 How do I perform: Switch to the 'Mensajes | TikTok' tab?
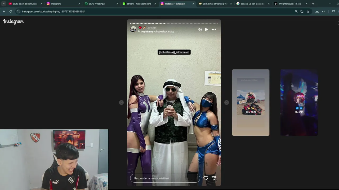[x=291, y=4]
